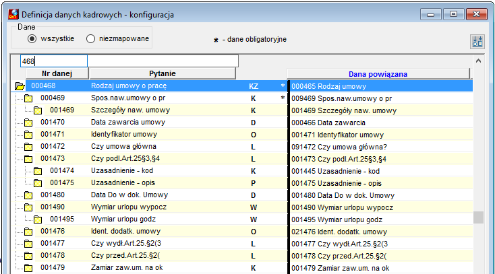Click folder icon of row 001495
The image size is (495, 274).
click(x=38, y=219)
